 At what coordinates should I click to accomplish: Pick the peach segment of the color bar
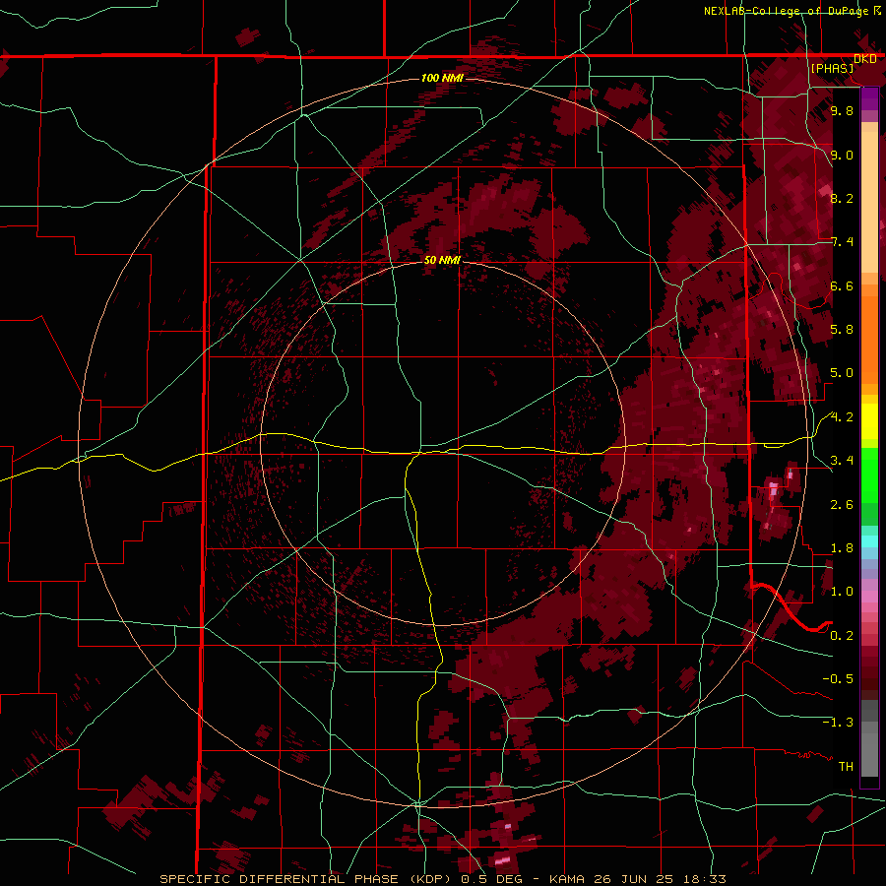point(869,202)
